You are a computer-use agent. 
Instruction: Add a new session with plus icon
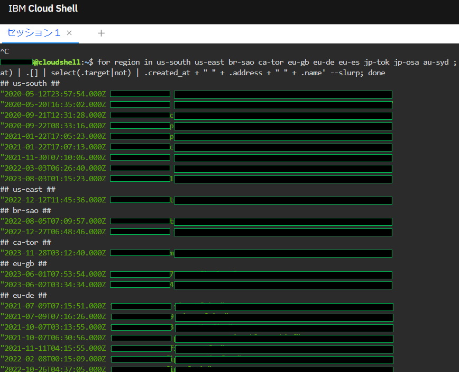[x=101, y=33]
